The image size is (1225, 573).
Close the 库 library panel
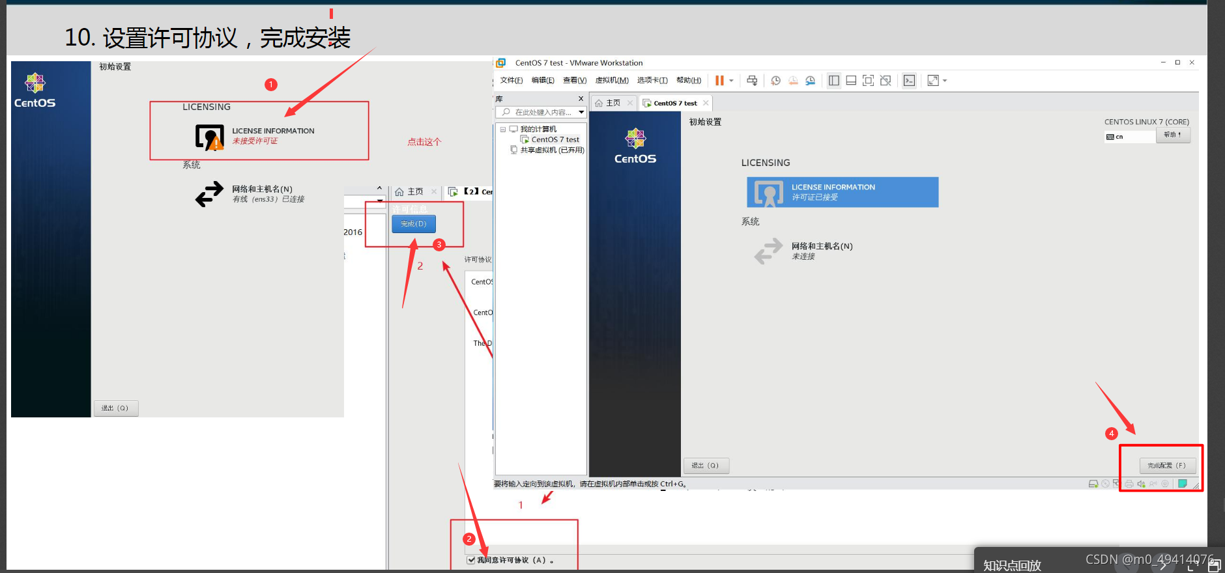[581, 99]
